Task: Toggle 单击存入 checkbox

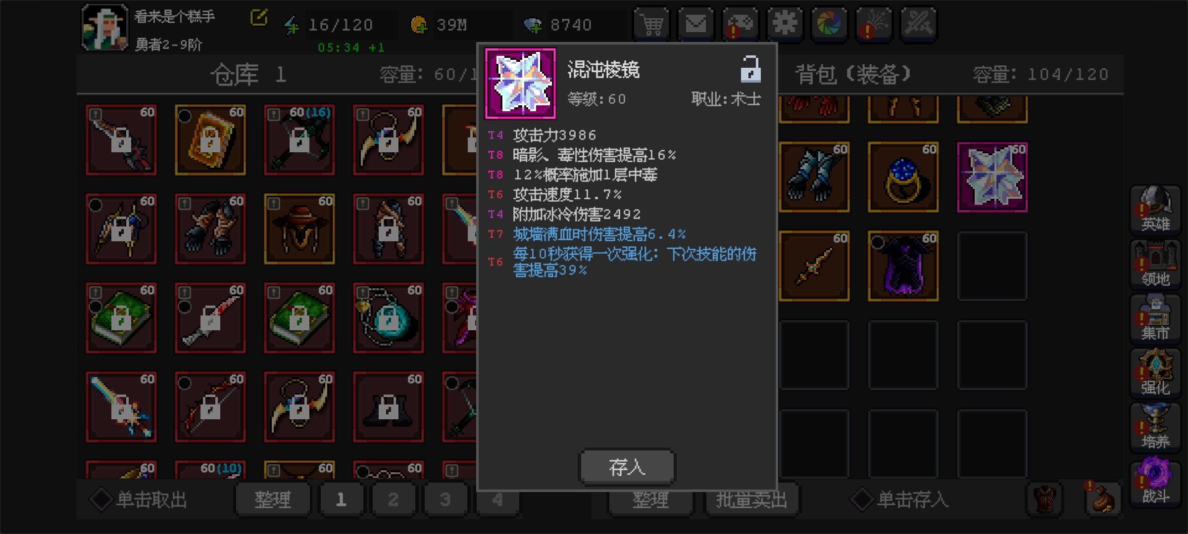Action: tap(862, 499)
